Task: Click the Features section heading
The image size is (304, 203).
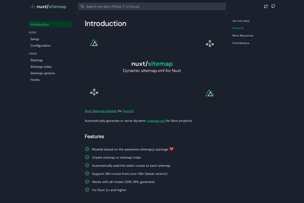Action: 94,136
